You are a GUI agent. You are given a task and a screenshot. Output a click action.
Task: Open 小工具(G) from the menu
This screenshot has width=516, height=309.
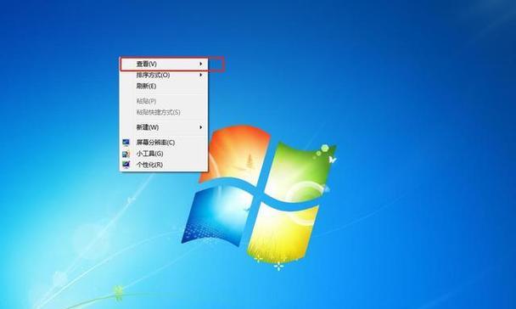tap(164, 154)
